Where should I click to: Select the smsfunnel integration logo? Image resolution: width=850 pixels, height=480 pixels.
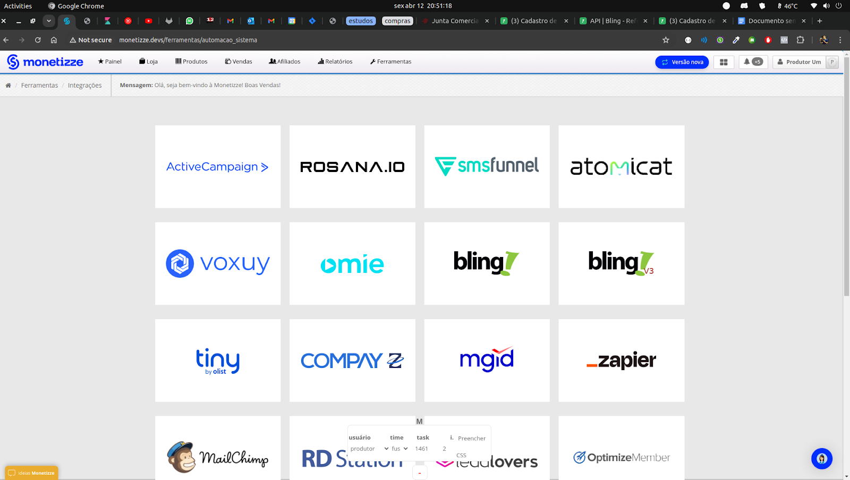[487, 166]
